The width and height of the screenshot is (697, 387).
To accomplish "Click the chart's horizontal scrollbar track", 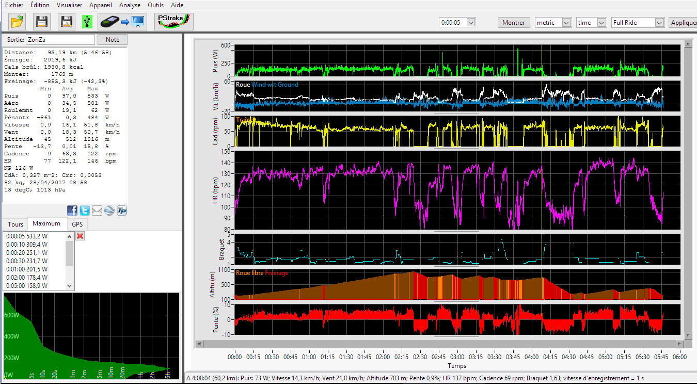I will coord(439,344).
